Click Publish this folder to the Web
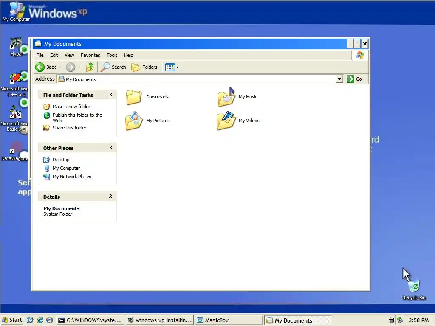 pyautogui.click(x=77, y=118)
